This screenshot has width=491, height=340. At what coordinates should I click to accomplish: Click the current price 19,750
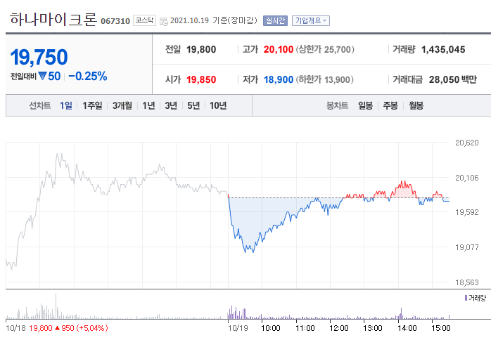(x=39, y=57)
